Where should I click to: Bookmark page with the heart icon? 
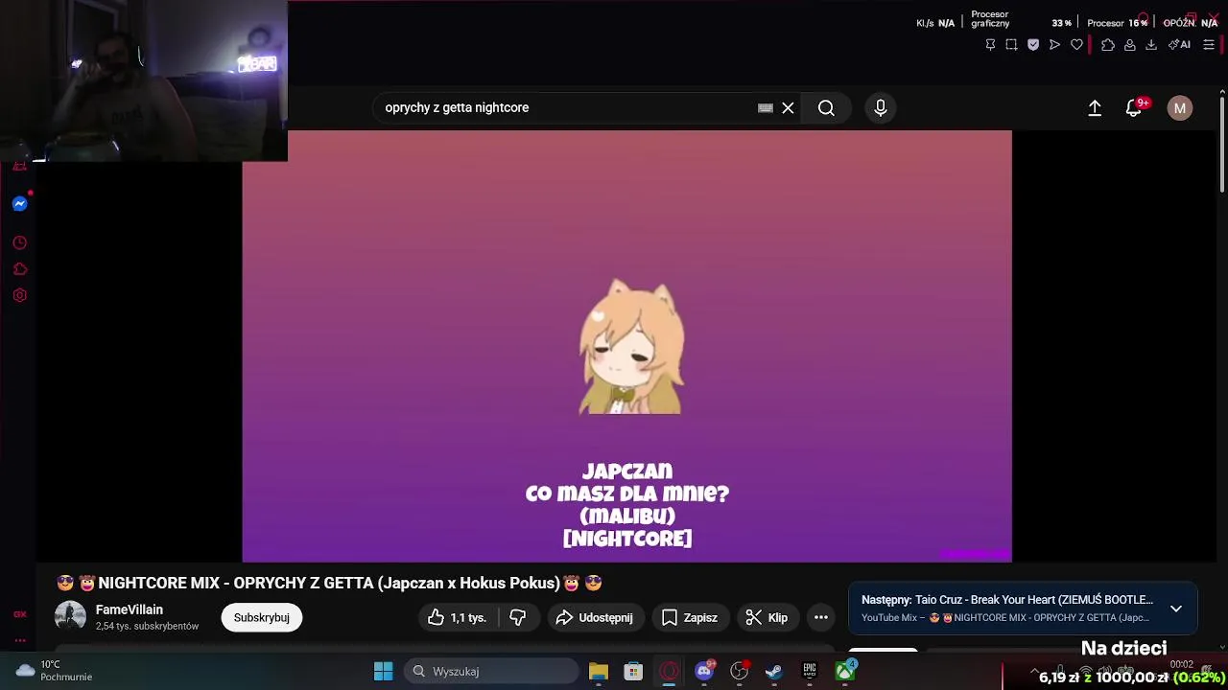click(1076, 45)
